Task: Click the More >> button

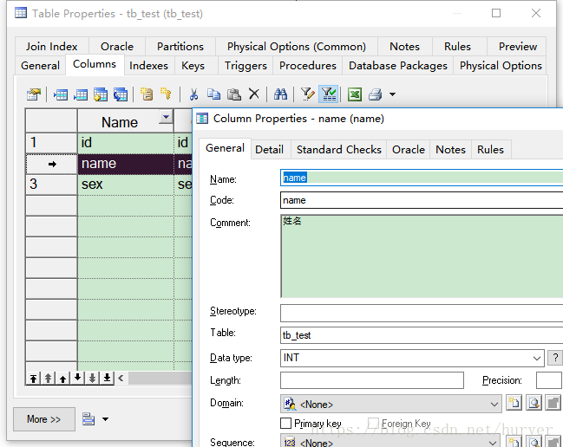Action: coord(43,419)
